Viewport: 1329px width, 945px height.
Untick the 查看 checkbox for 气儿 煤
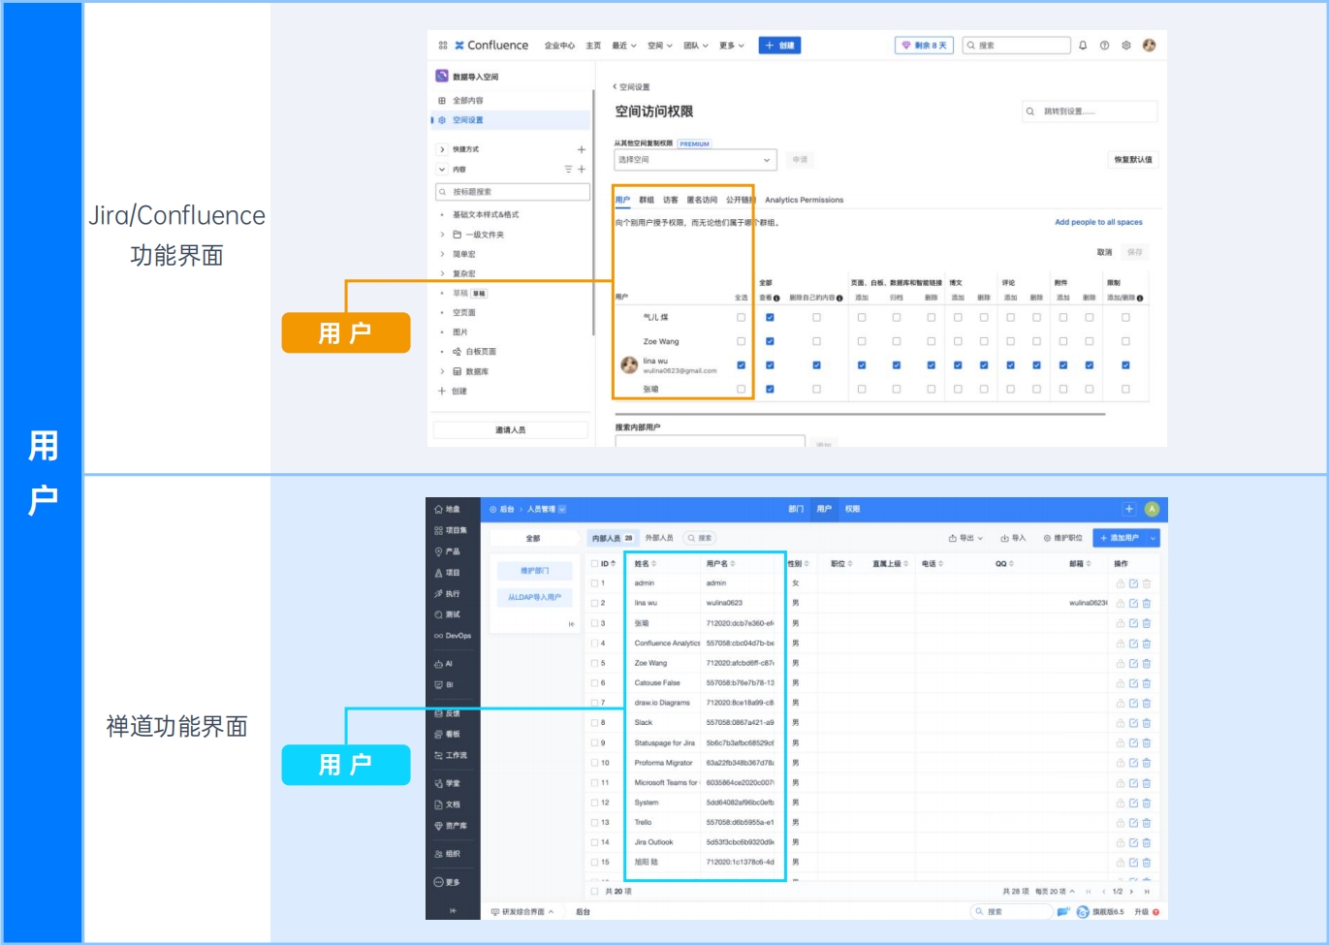770,318
